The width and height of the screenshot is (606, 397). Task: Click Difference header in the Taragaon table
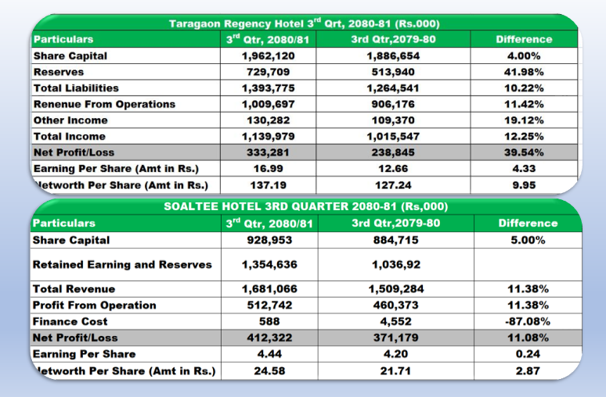[524, 39]
